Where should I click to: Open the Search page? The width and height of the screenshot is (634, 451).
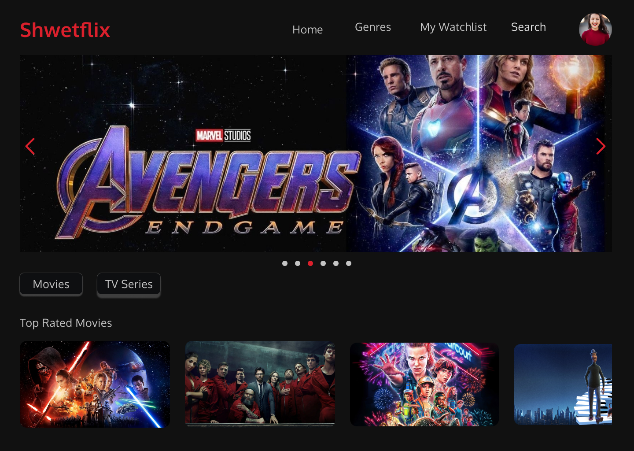528,27
